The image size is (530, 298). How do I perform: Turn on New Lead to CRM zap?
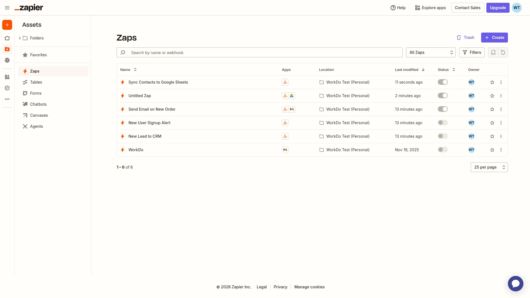pos(443,136)
